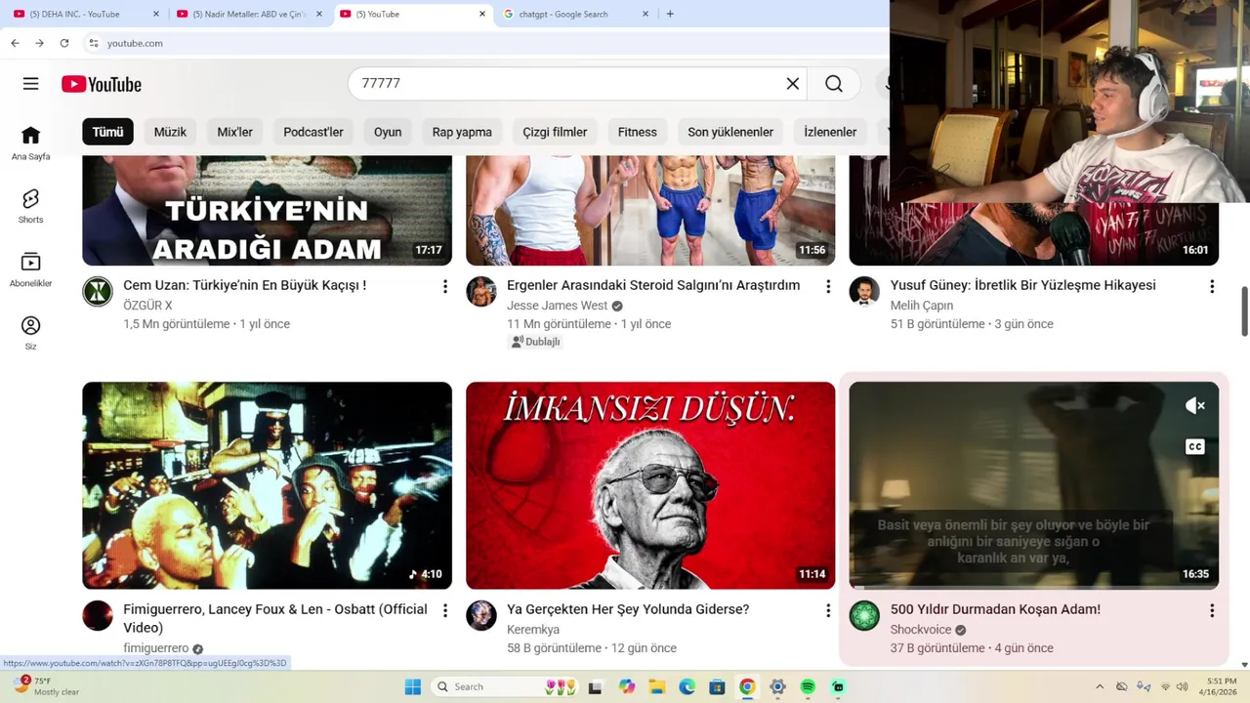
Task: Open Microsoft Edge from the taskbar
Action: click(x=687, y=686)
